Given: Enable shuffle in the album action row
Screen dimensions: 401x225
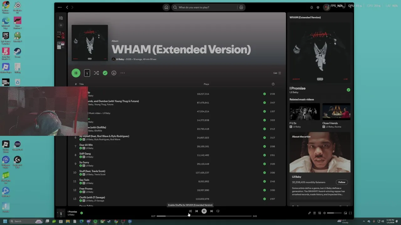Looking at the screenshot, I should pyautogui.click(x=96, y=73).
